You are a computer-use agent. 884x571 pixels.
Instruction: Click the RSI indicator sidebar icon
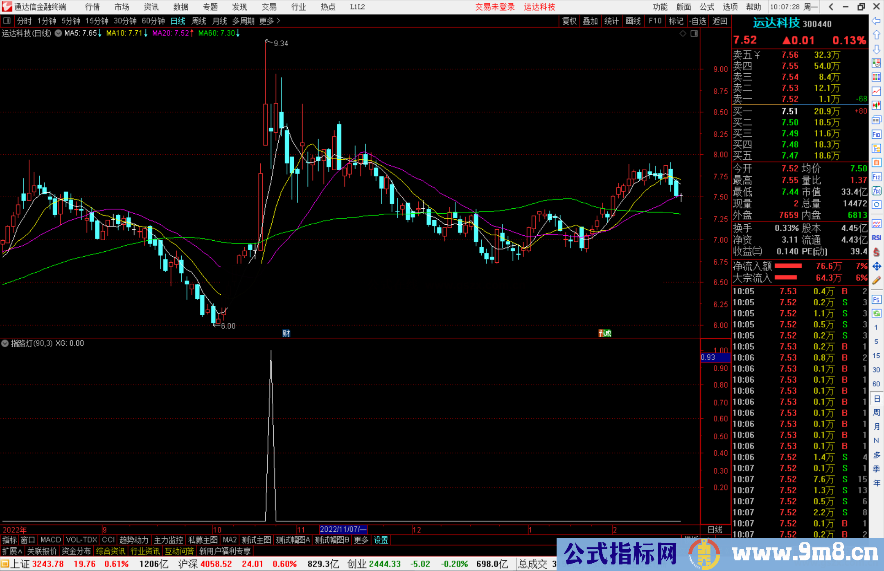point(876,238)
